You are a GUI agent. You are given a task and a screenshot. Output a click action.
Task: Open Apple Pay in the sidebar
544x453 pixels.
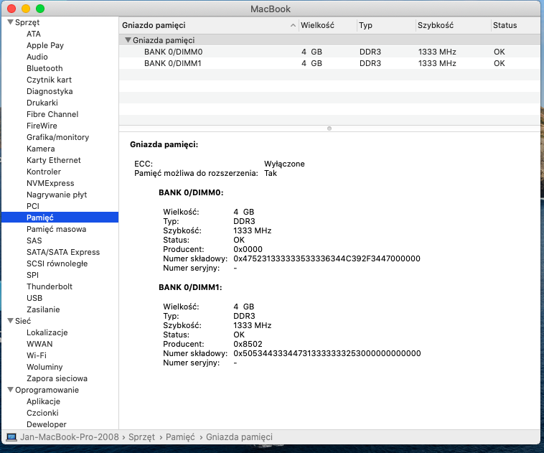click(x=45, y=45)
